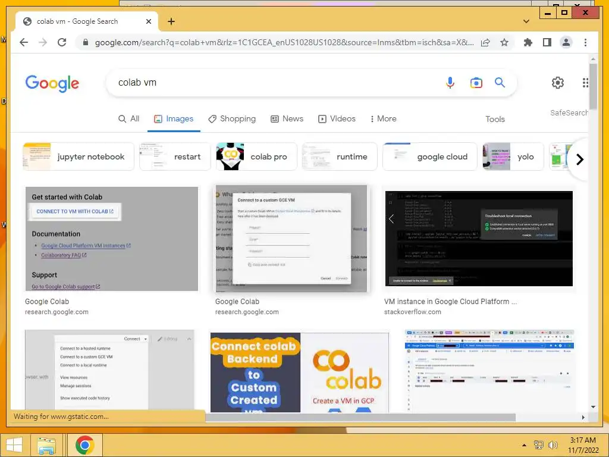Viewport: 609px width, 457px height.
Task: Show more chips with right chevron
Action: point(579,159)
